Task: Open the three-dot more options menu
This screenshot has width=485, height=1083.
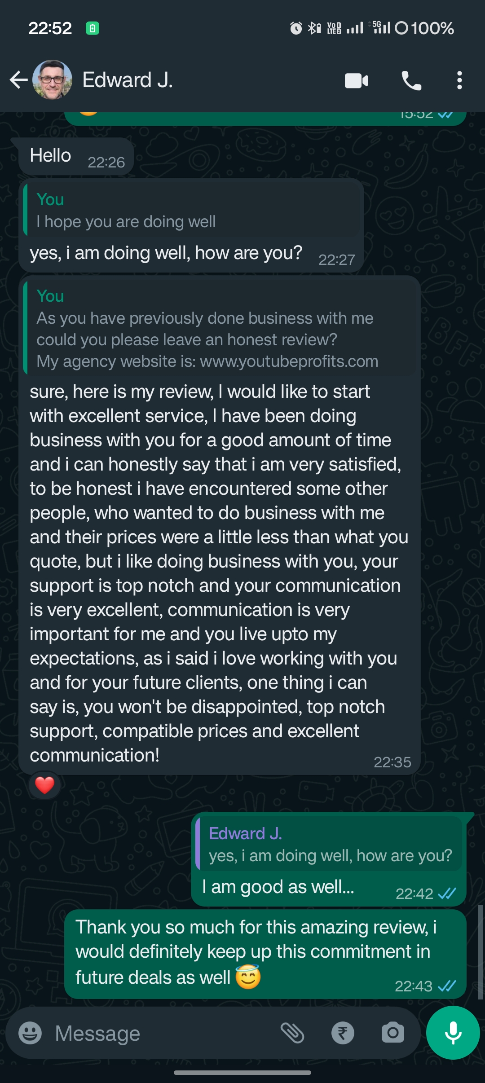Action: [459, 81]
